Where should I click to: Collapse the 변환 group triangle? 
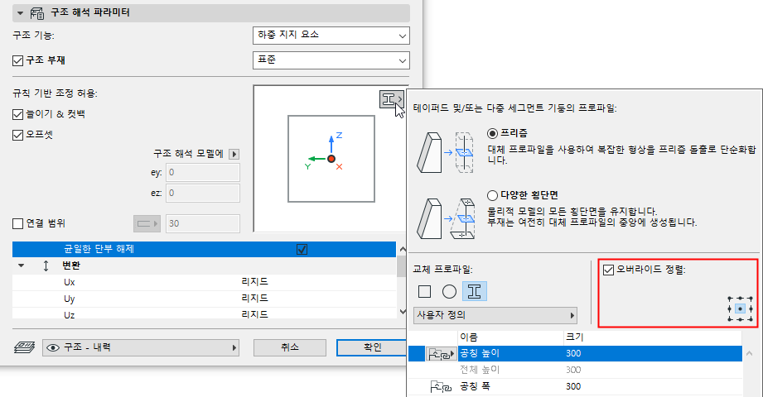tap(21, 265)
